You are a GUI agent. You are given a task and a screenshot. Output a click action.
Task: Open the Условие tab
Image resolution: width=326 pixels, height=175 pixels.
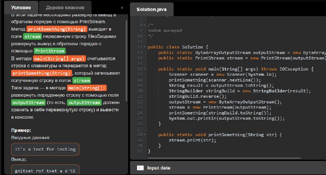(21, 8)
